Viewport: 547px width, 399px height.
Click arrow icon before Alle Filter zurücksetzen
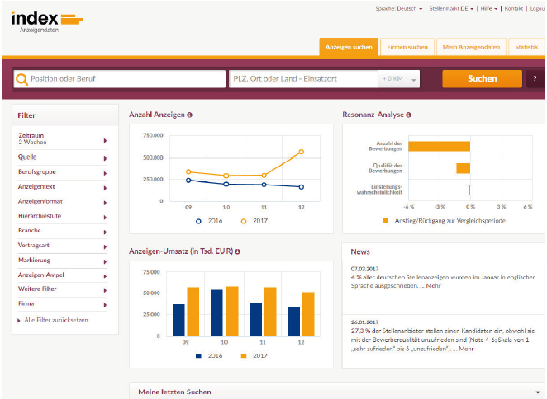coord(18,320)
